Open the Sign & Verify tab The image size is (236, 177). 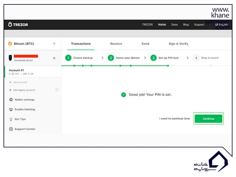click(178, 44)
